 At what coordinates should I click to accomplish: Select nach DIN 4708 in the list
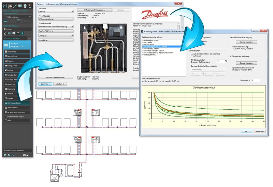coord(148,45)
